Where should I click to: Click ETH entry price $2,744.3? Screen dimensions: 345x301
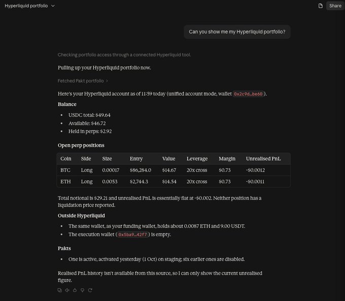coord(139,182)
